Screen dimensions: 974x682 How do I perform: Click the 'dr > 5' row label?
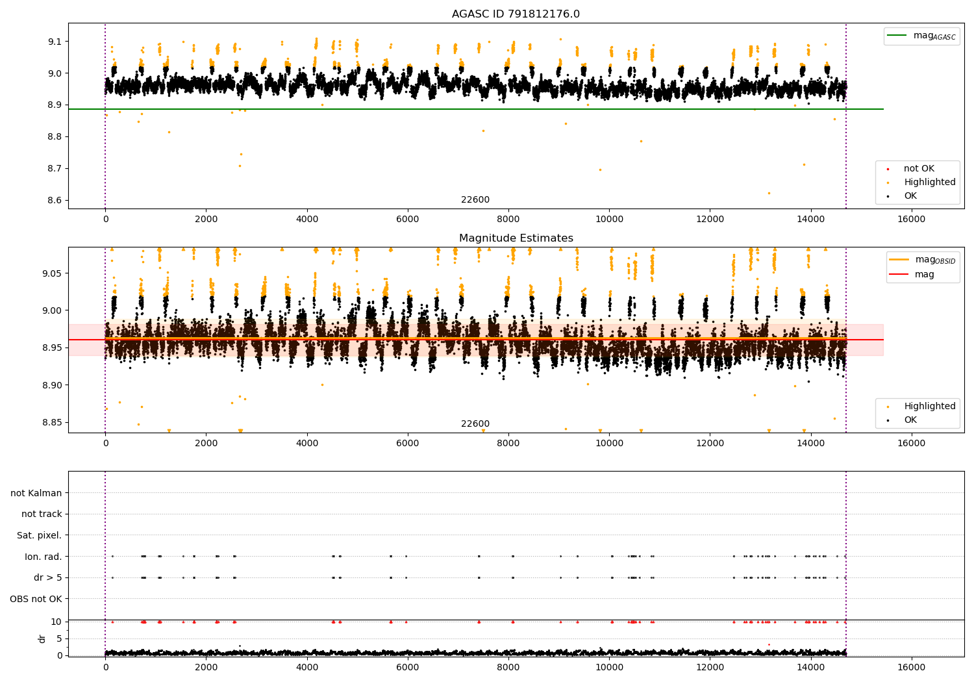coord(48,577)
